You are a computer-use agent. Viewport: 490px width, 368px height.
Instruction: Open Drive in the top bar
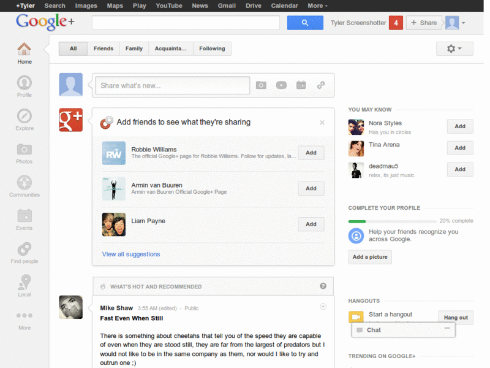click(254, 6)
